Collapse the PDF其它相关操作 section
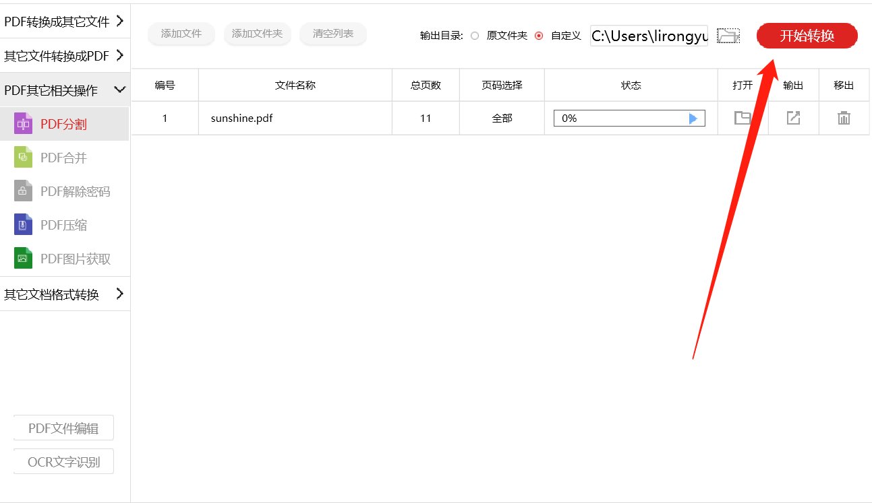This screenshot has height=503, width=872. pyautogui.click(x=64, y=89)
